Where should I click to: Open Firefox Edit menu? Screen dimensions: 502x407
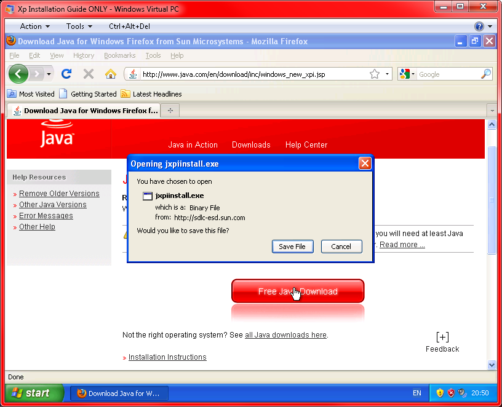[34, 56]
